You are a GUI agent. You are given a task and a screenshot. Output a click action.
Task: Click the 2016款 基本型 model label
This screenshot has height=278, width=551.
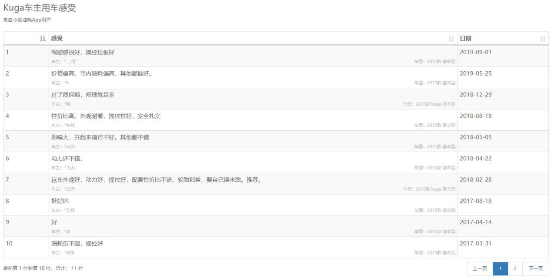click(435, 210)
